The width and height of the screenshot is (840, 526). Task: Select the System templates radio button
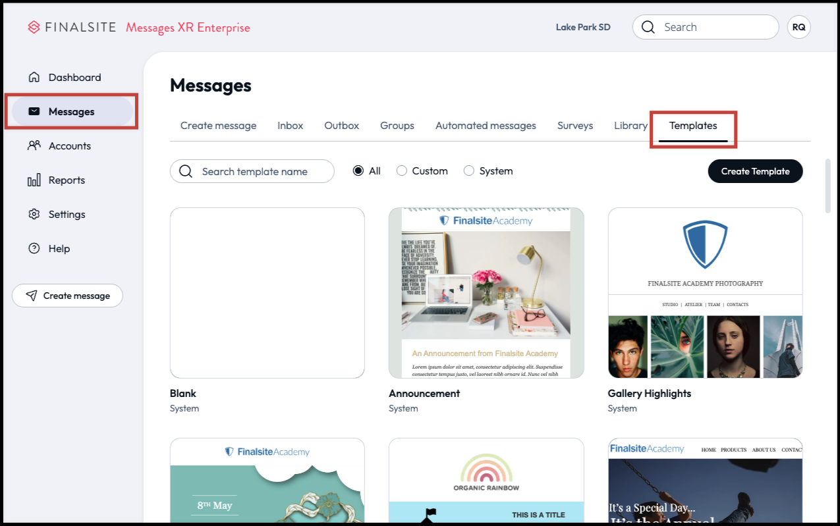click(x=469, y=171)
